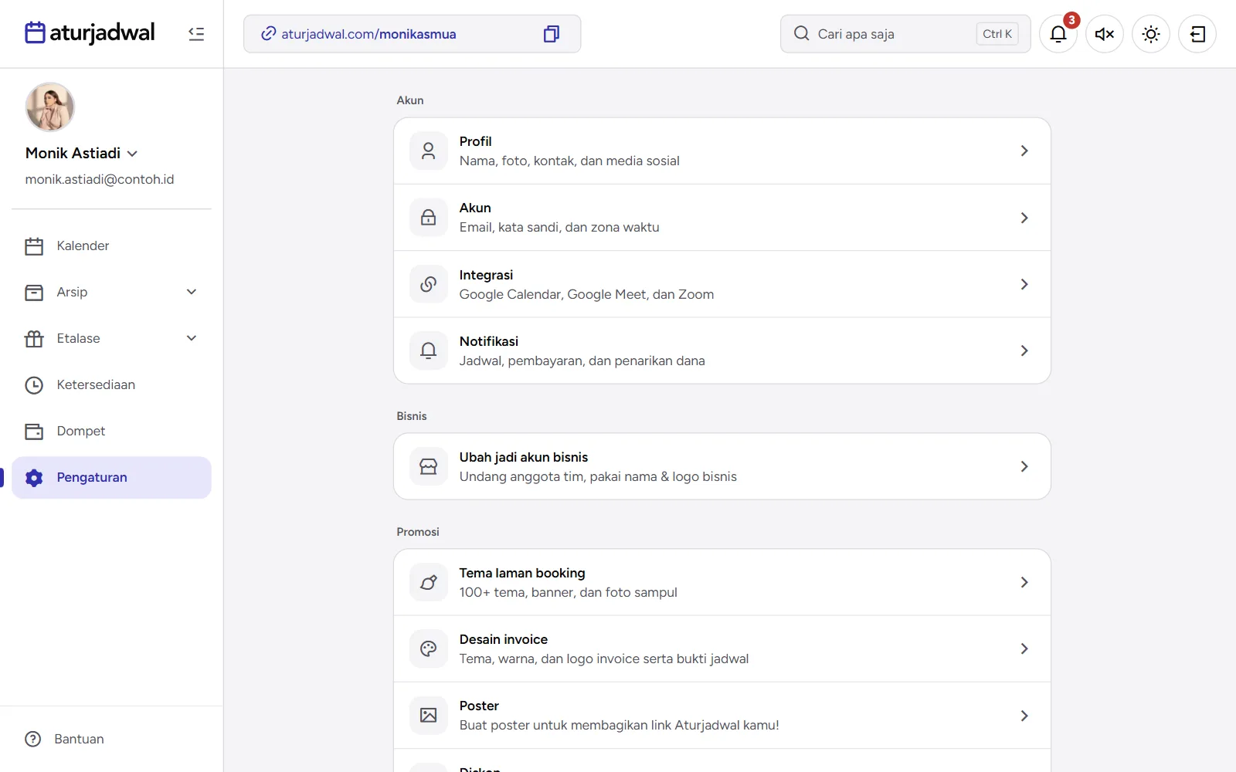This screenshot has width=1236, height=772.
Task: Click the logout icon in the header
Action: [x=1197, y=34]
